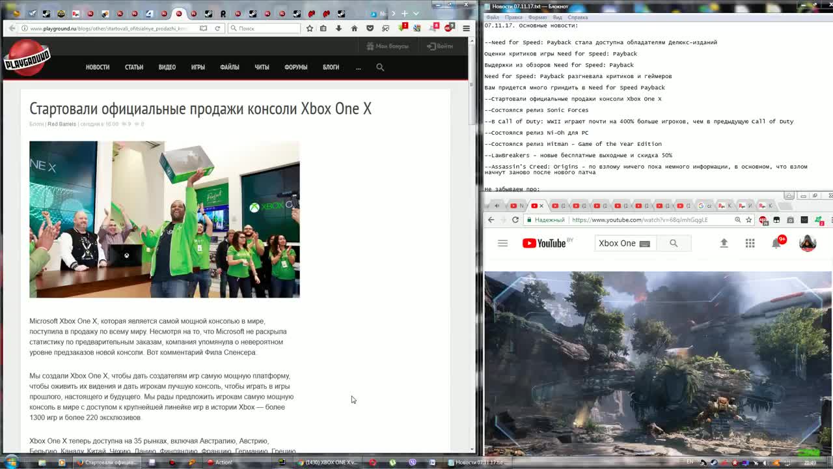This screenshot has height=469, width=833.
Task: Click Мои бонусы button
Action: coord(387,46)
